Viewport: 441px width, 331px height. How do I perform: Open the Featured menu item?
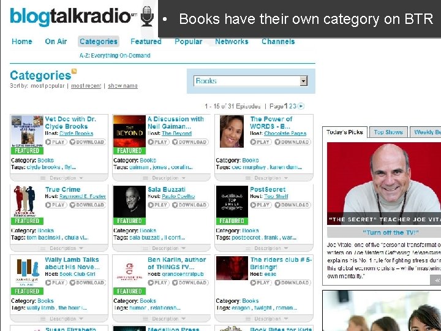click(x=146, y=42)
